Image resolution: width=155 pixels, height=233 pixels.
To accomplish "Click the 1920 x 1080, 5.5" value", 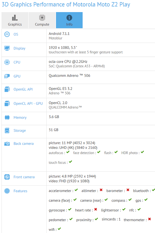I will 63,48.
